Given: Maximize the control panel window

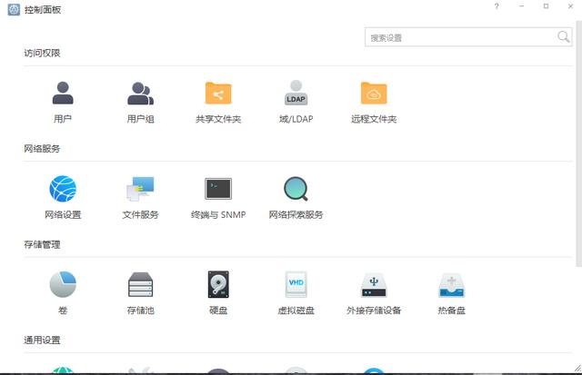Looking at the screenshot, I should point(546,6).
